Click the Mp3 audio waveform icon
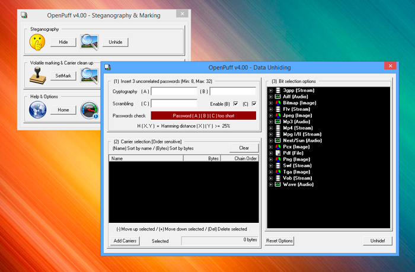Image resolution: width=415 pixels, height=272 pixels. tap(277, 121)
